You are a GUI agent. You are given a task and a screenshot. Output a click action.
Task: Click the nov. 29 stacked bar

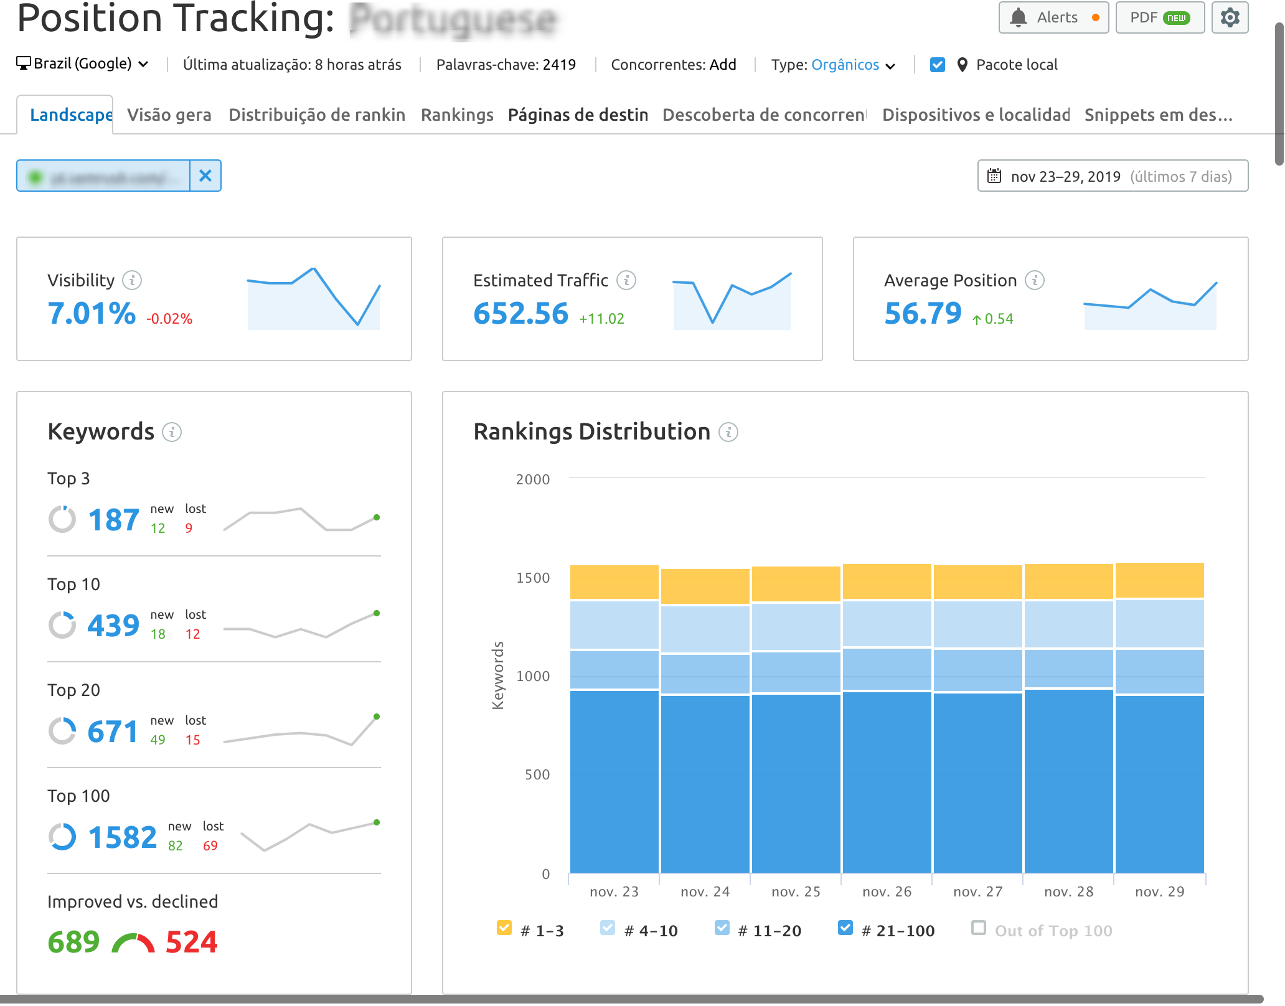click(x=1159, y=718)
